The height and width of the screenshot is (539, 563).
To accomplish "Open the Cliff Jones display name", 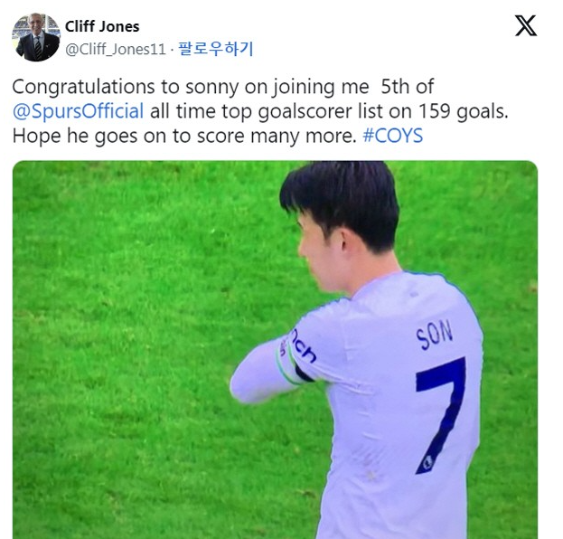I will (102, 26).
